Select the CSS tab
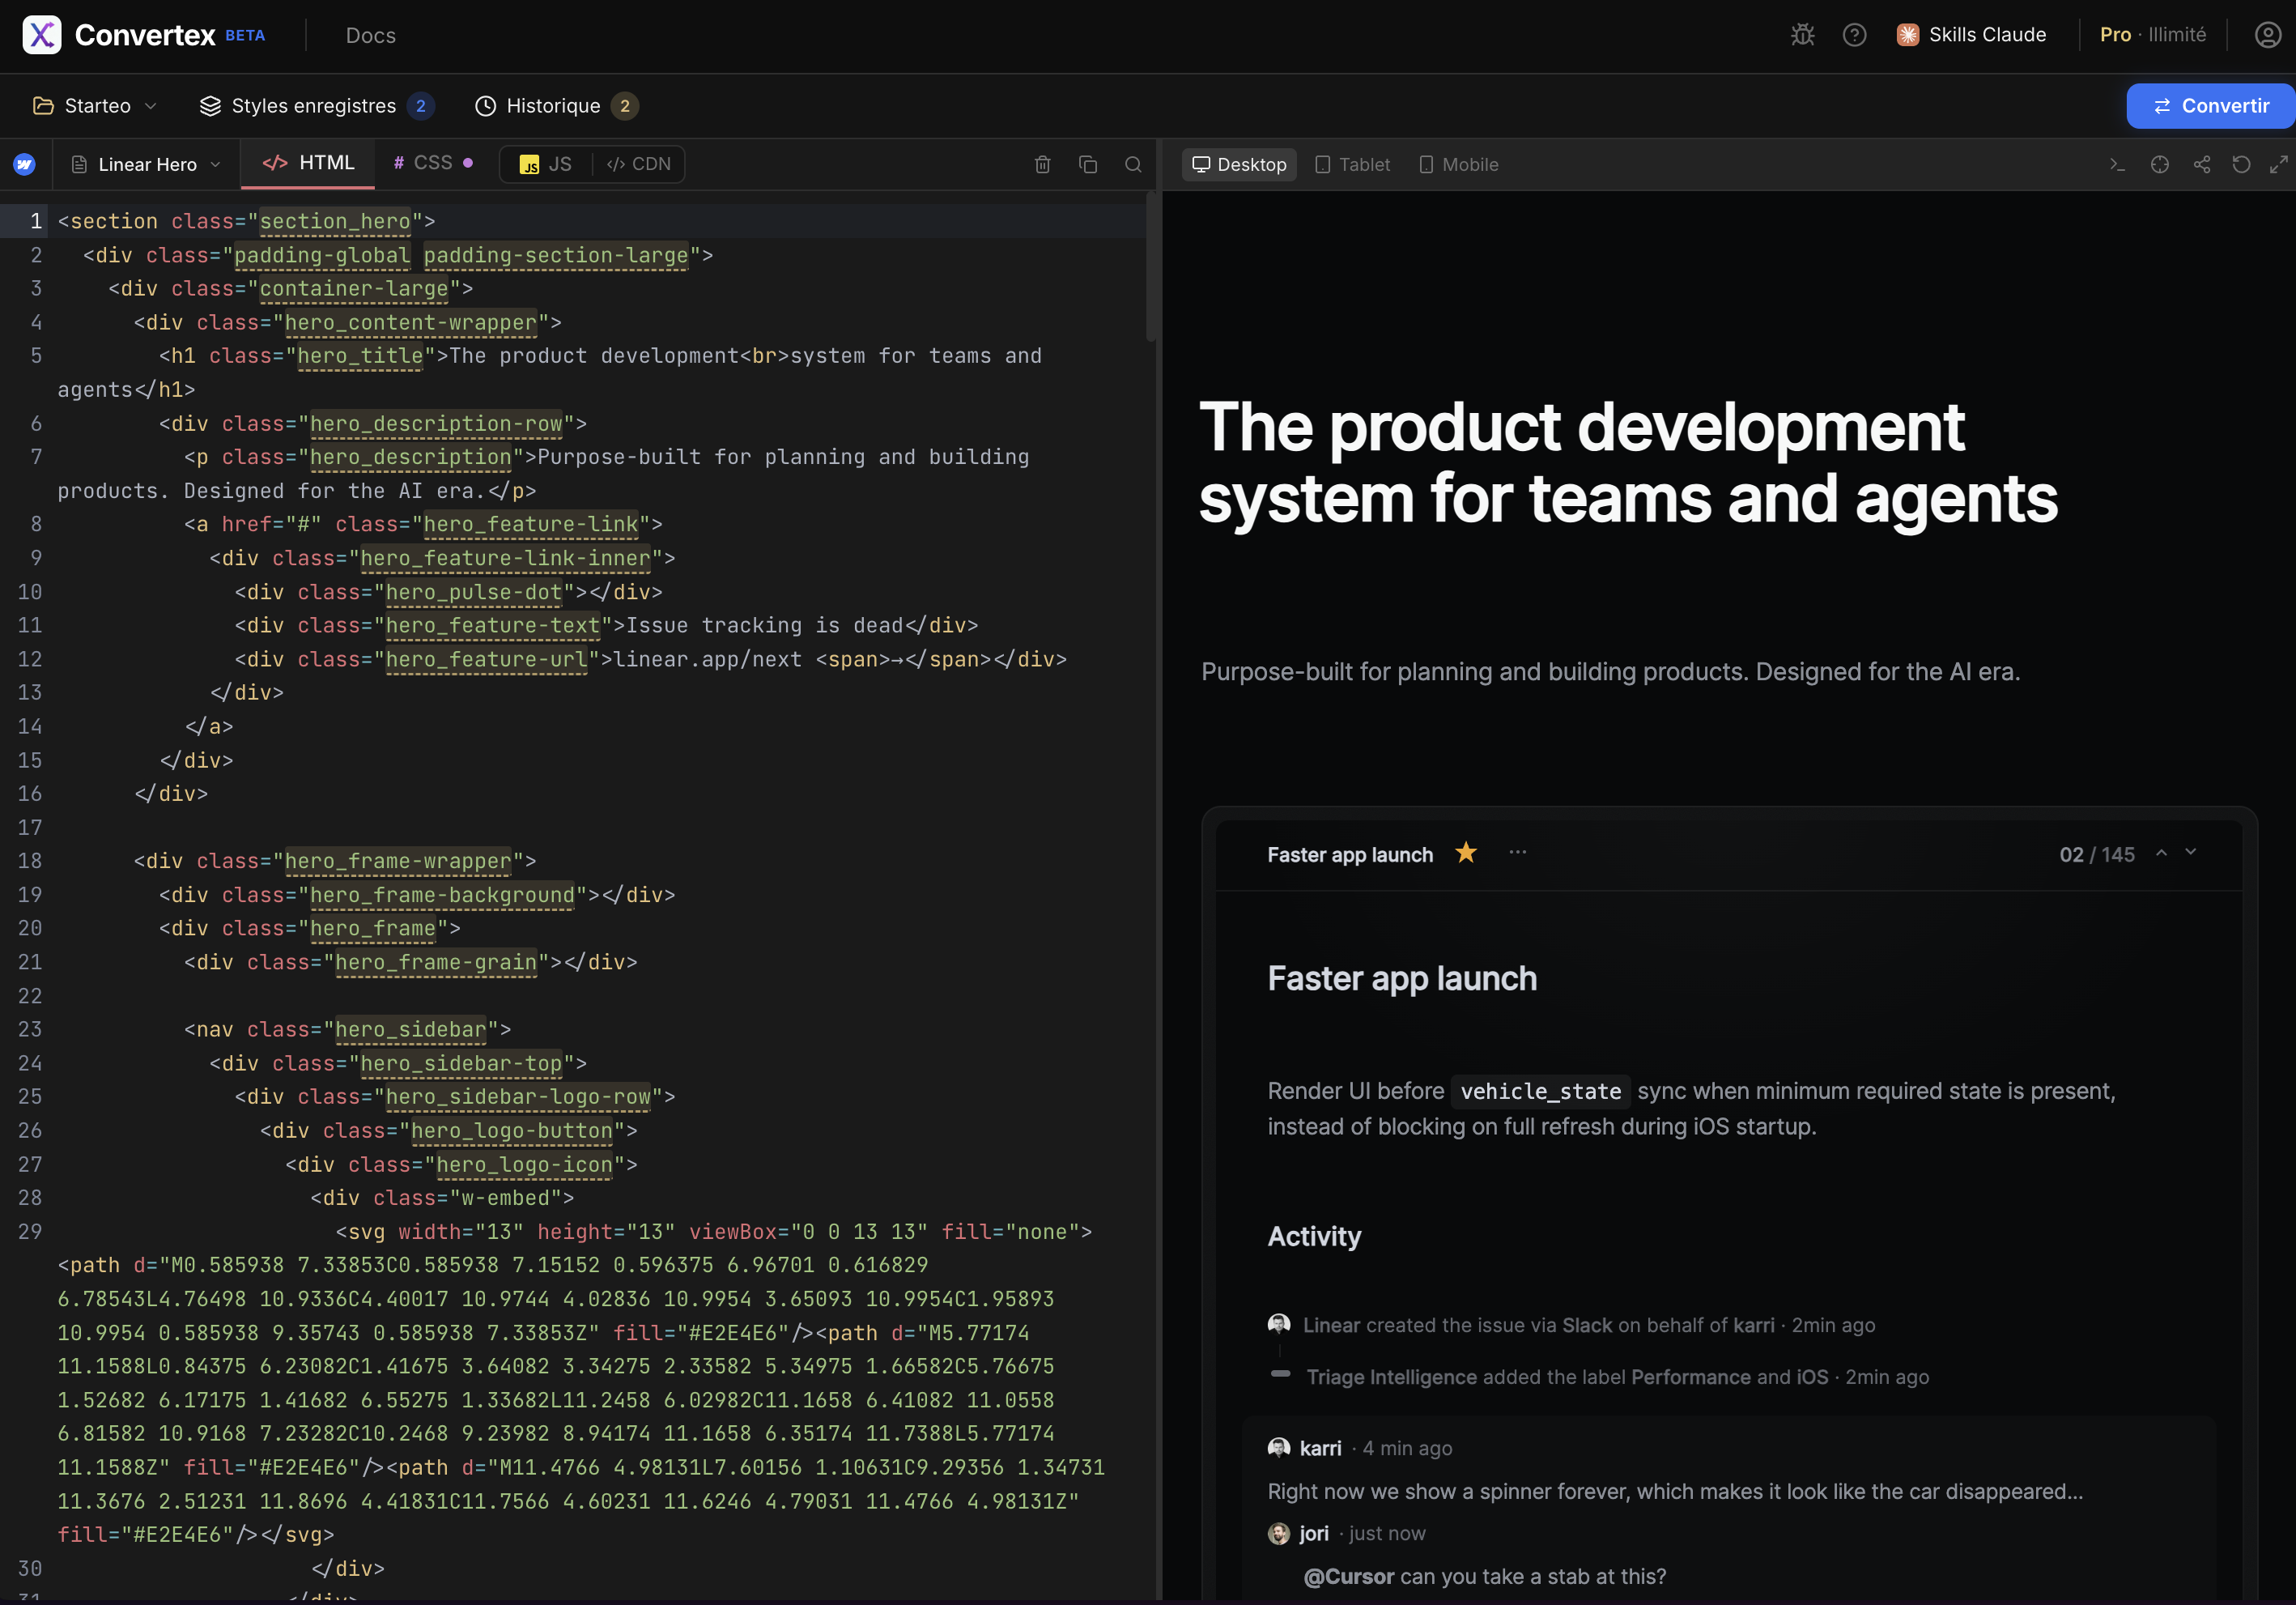 432,163
